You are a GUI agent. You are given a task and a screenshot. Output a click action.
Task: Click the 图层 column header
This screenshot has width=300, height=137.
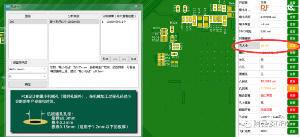28,16
